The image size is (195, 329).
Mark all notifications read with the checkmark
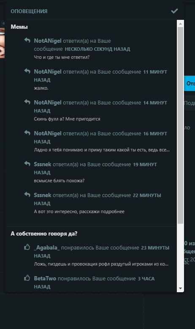(174, 11)
